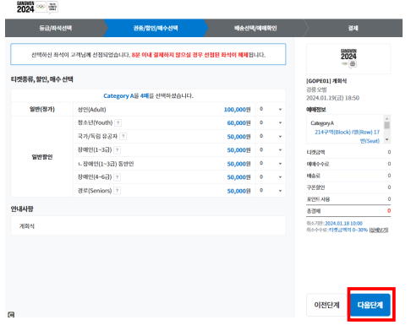
Task: Click the 경로(Seniors) ticket label
Action: (x=95, y=191)
